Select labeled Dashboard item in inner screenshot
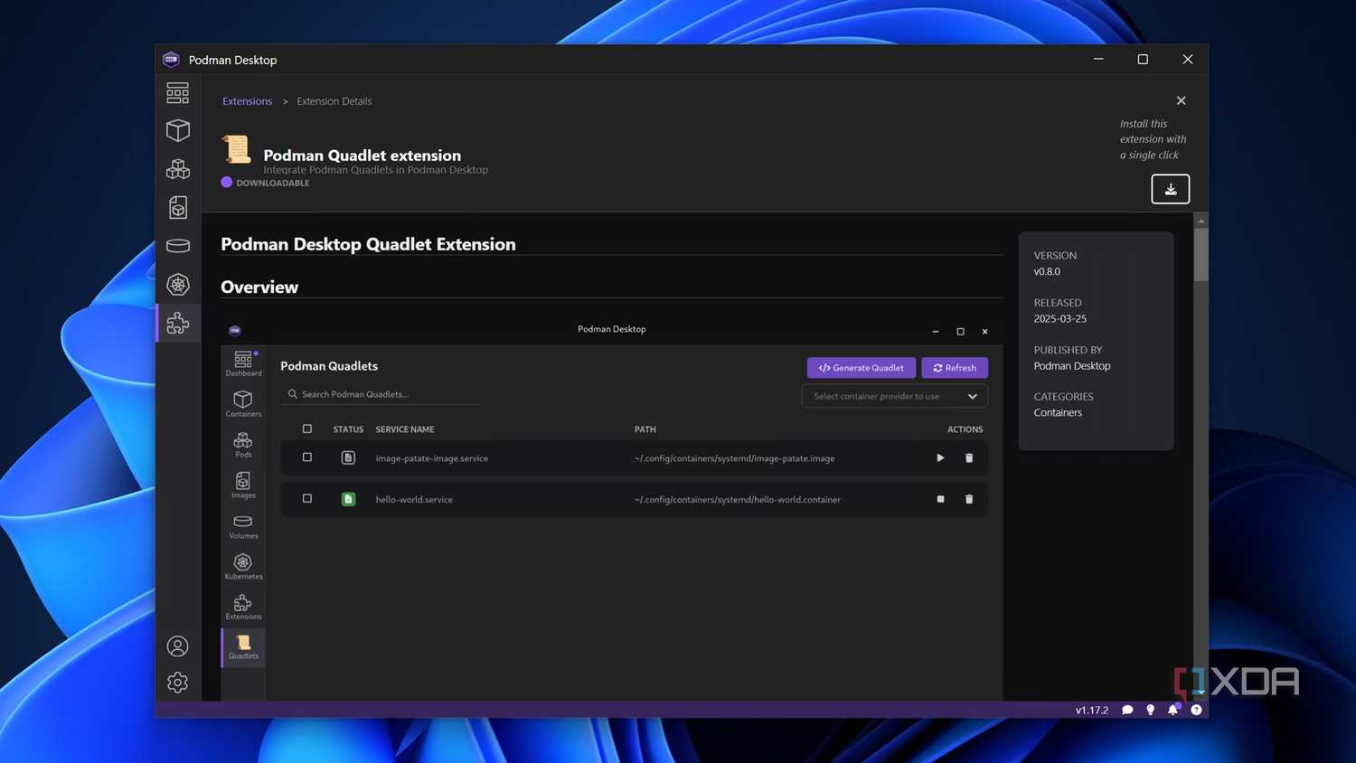The height and width of the screenshot is (763, 1356). [x=243, y=363]
